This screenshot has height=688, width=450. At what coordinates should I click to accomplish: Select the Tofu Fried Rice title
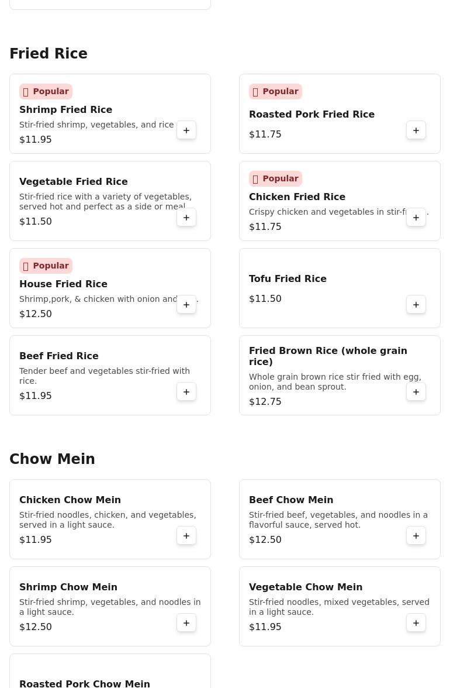point(288,279)
